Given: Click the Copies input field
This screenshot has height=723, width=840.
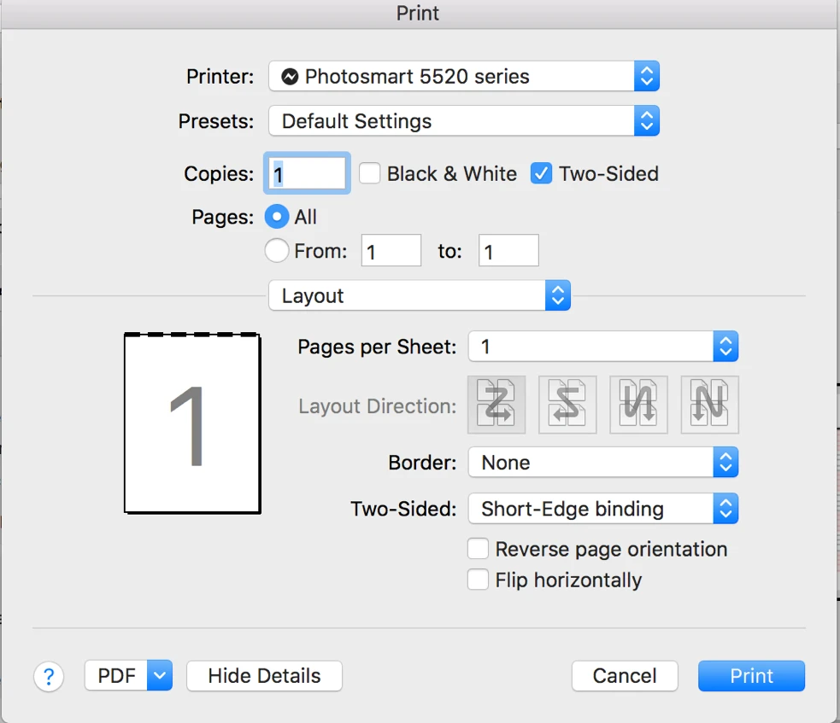Looking at the screenshot, I should (x=306, y=172).
